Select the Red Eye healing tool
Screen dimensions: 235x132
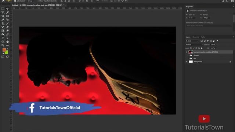click(7, 19)
